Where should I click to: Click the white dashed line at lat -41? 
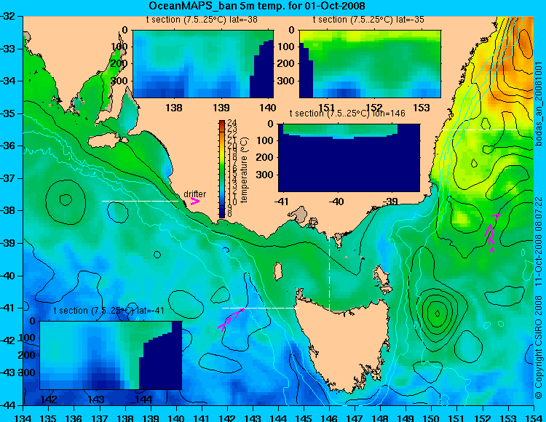click(x=260, y=308)
